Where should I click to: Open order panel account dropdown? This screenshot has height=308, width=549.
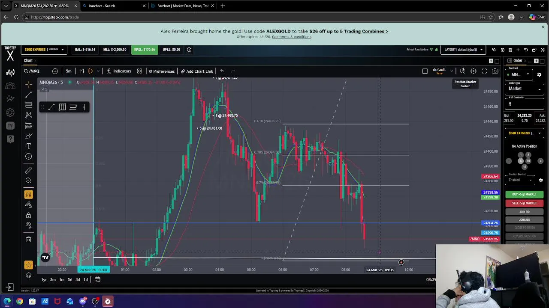(525, 133)
